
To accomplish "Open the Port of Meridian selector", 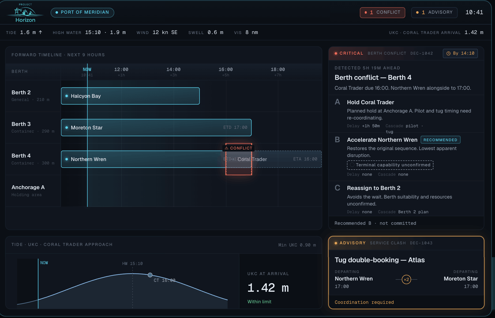I will coord(82,12).
